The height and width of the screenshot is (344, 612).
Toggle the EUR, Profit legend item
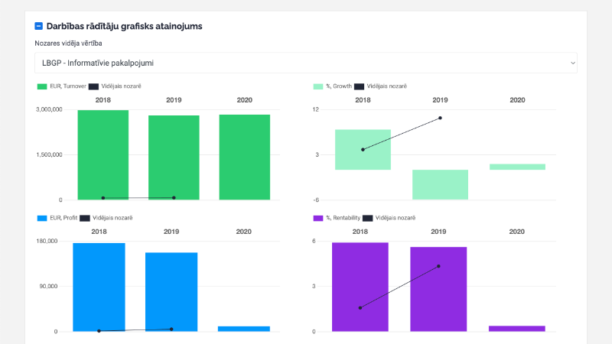63,218
